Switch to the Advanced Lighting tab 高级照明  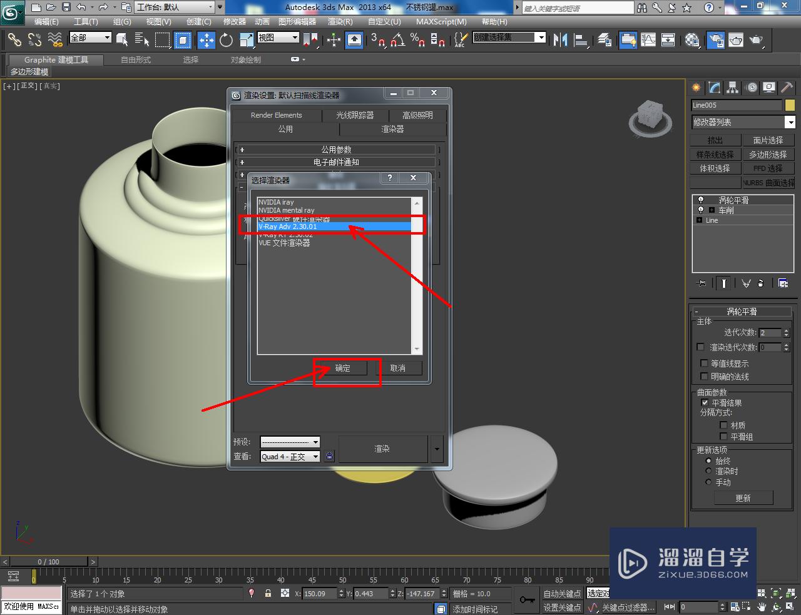click(x=417, y=115)
